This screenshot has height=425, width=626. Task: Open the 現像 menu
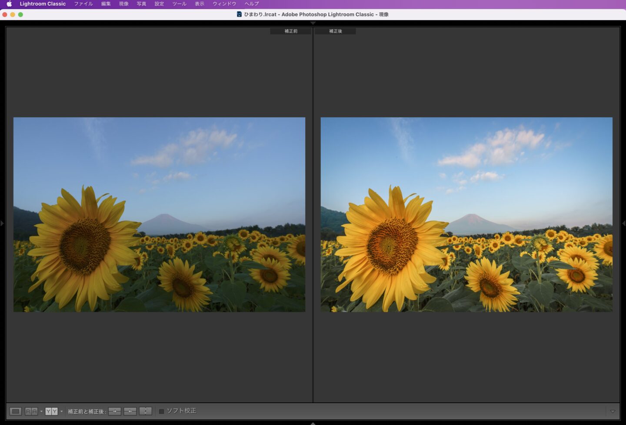click(x=123, y=4)
